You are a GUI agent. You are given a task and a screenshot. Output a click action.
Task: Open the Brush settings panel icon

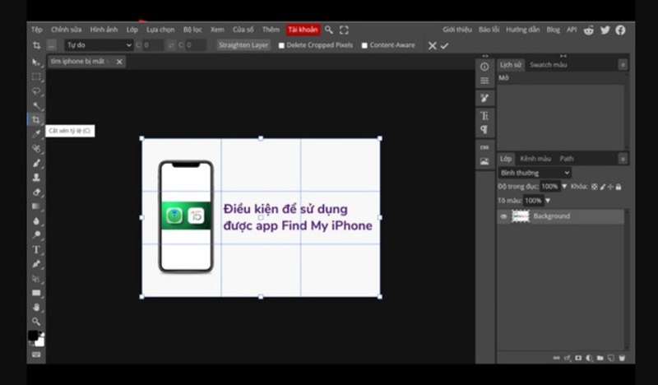[484, 98]
